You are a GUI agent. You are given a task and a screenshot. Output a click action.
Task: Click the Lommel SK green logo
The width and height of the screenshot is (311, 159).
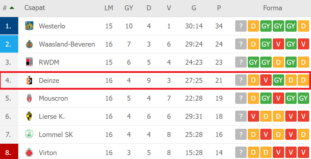[29, 134]
